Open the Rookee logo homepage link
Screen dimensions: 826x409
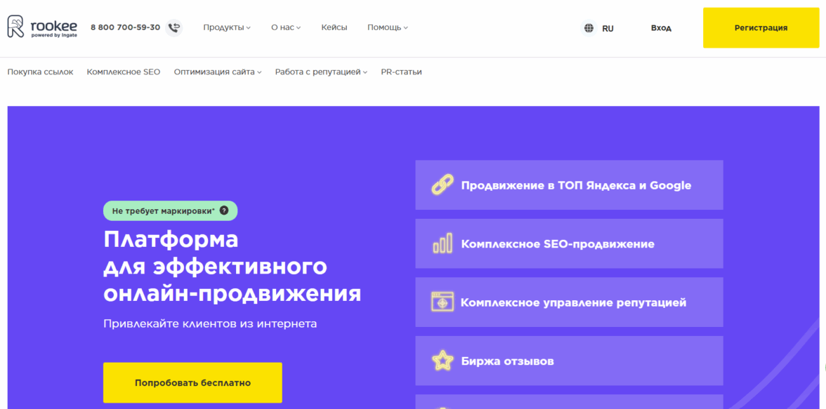pyautogui.click(x=42, y=27)
